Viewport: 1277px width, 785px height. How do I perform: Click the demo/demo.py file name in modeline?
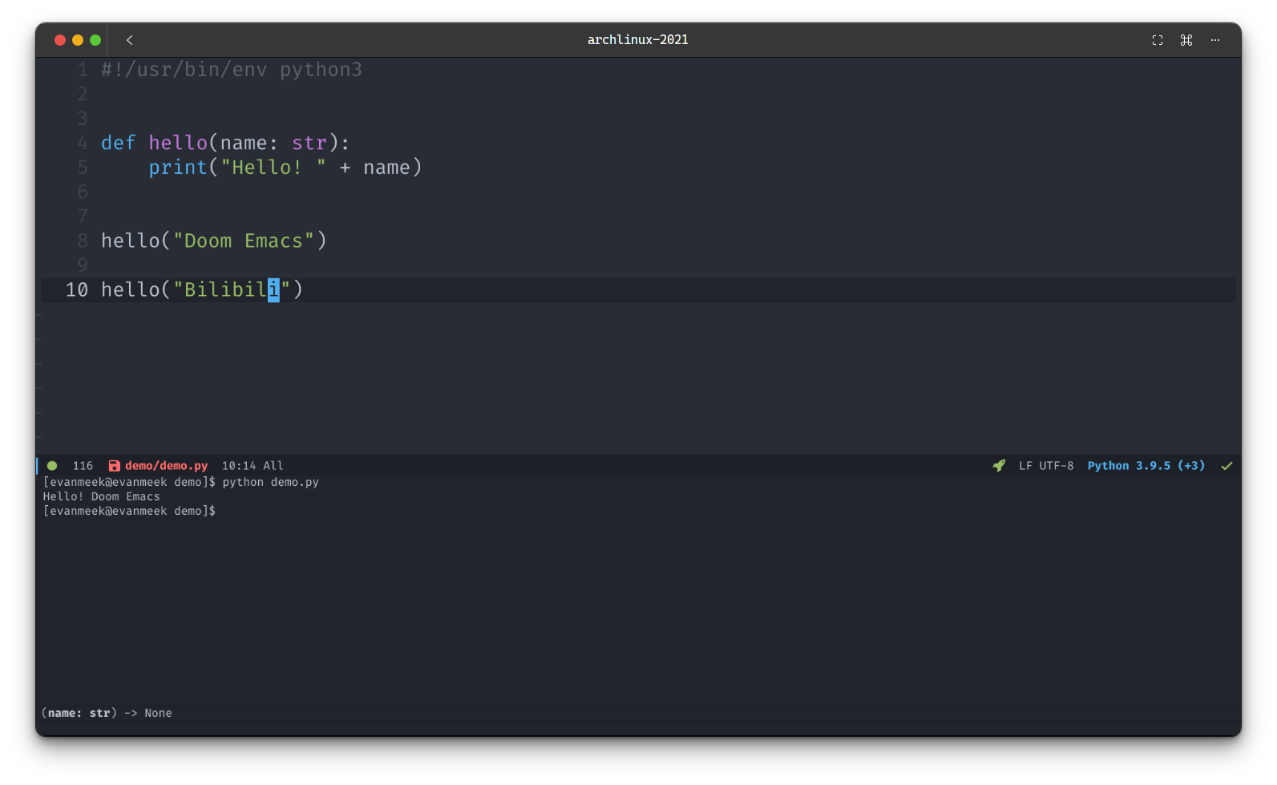166,466
